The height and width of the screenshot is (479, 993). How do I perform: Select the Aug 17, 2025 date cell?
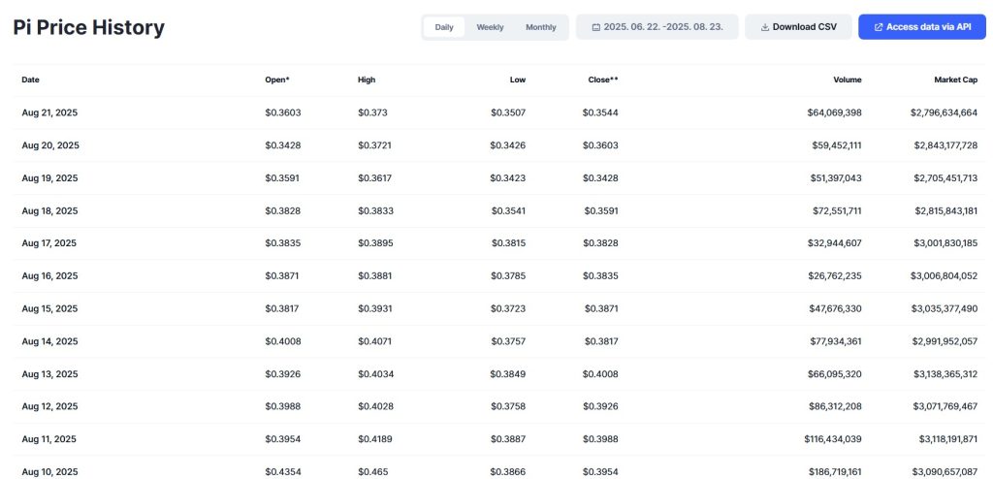pyautogui.click(x=48, y=243)
